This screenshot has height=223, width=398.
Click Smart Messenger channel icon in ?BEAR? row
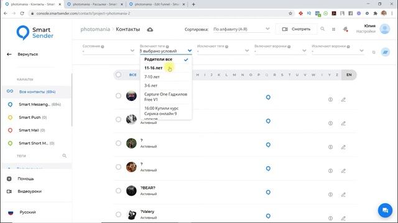click(268, 193)
